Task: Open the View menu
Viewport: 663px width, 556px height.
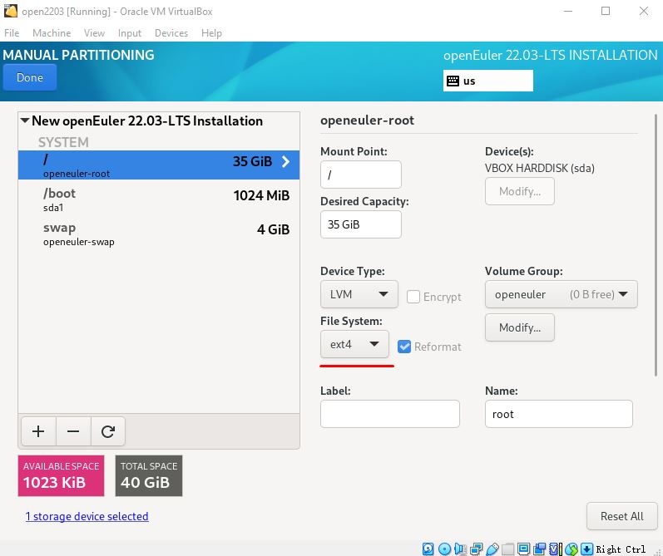Action: coord(94,33)
